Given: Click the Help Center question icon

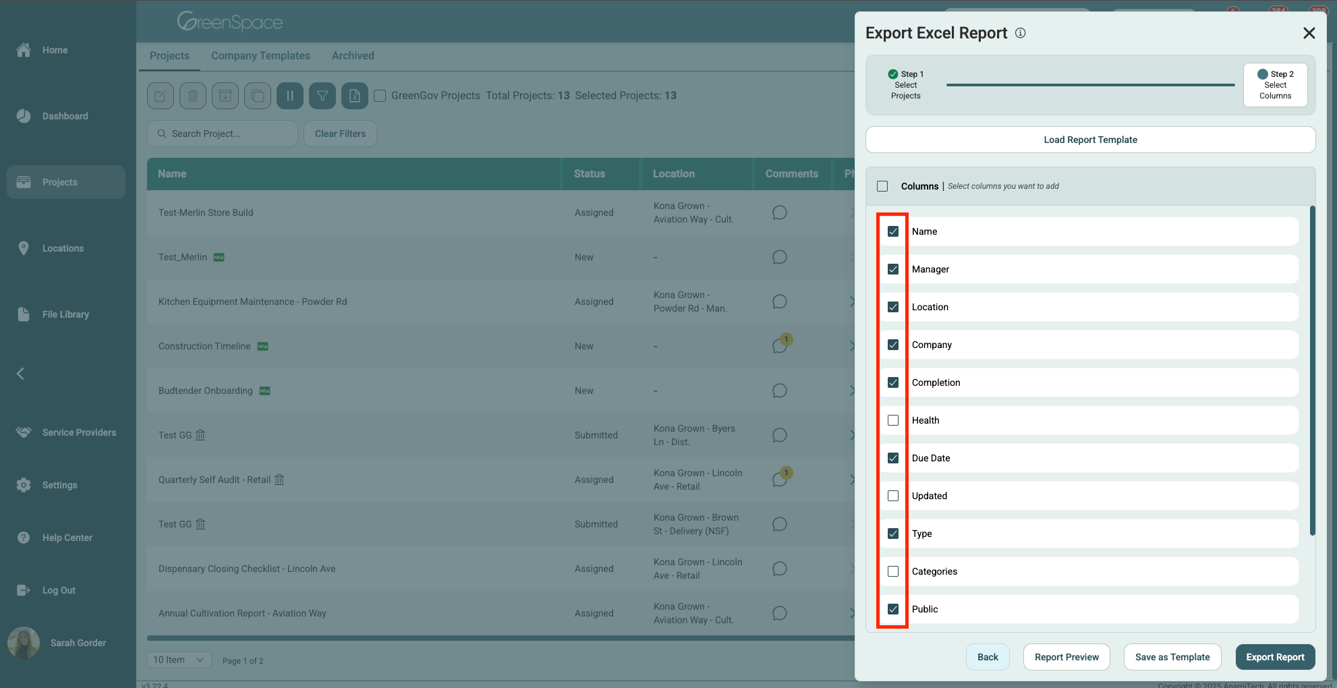Looking at the screenshot, I should point(24,538).
